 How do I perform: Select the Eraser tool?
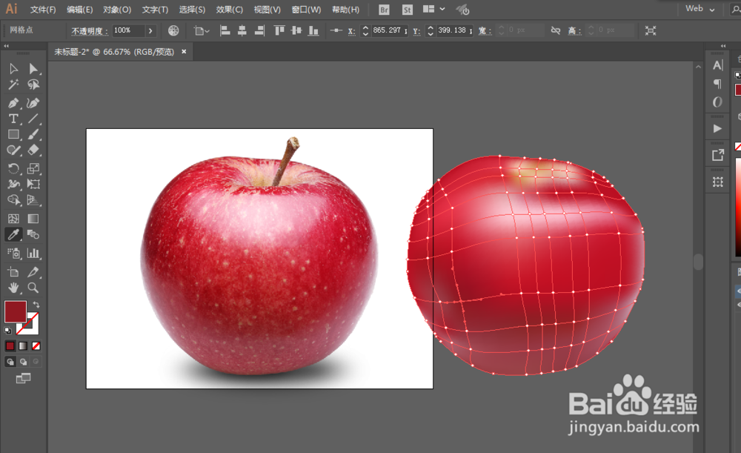[33, 150]
